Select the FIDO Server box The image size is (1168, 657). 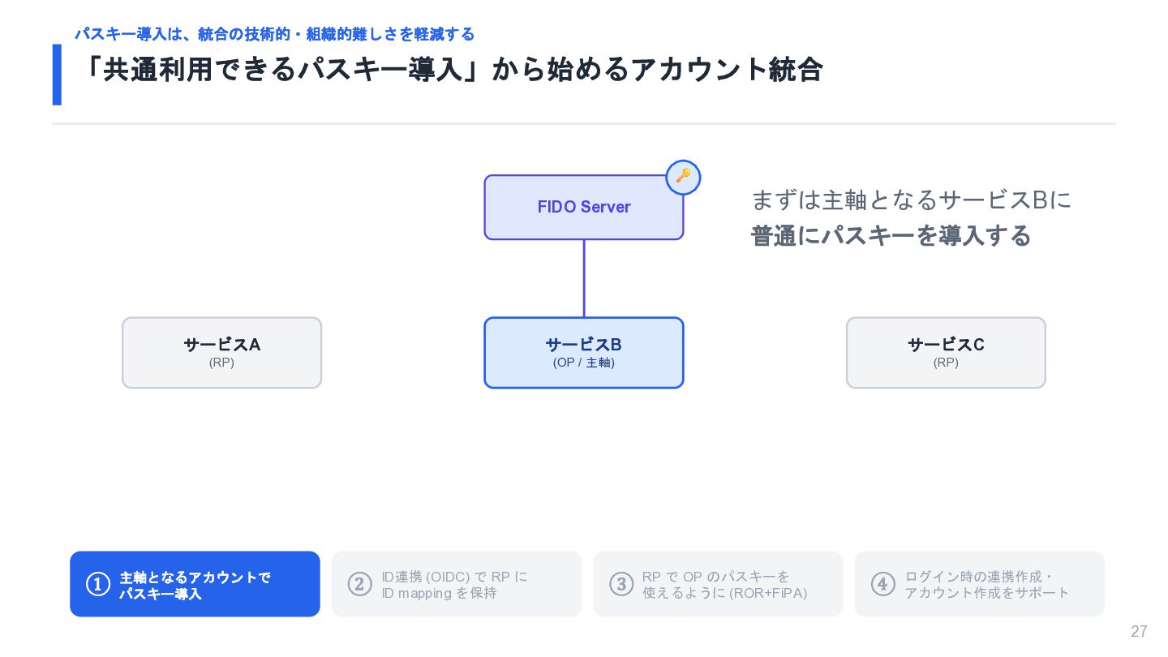[x=584, y=208]
